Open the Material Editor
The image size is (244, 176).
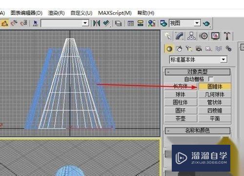point(152,23)
